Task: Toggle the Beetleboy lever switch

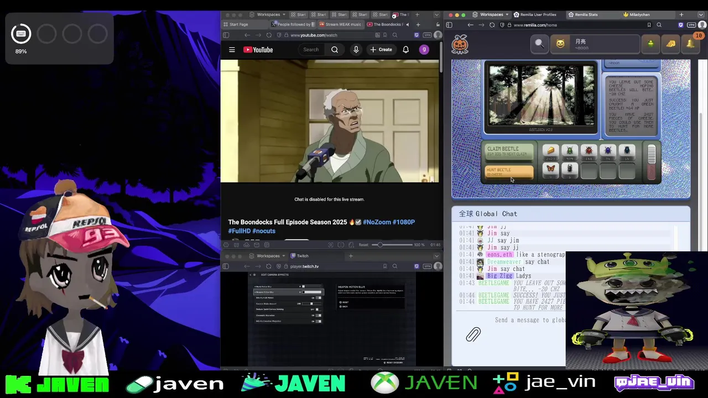Action: (x=652, y=163)
